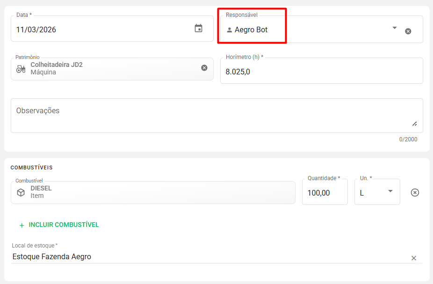Open the calendar date picker
This screenshot has width=433, height=284.
tap(198, 29)
